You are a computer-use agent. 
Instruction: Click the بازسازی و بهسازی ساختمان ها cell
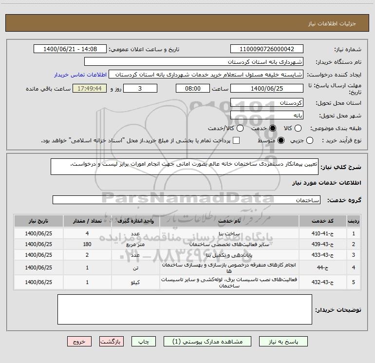[x=229, y=267]
